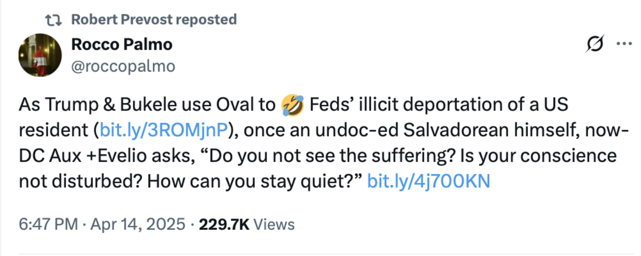This screenshot has width=641, height=256.
Task: Open the three-dot more options menu
Action: point(623,45)
